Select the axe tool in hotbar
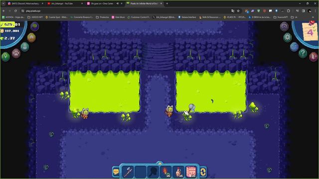The height and width of the screenshot is (179, 319). tap(128, 172)
